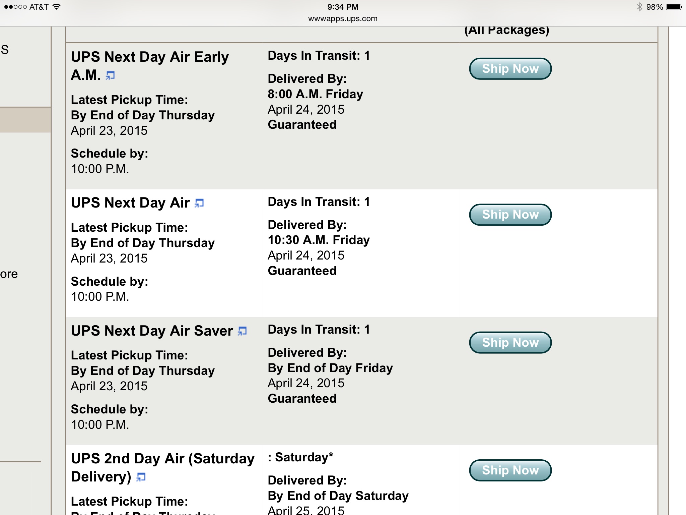
Task: Tap the partially visible 'ore' sidebar link
Action: 9,274
